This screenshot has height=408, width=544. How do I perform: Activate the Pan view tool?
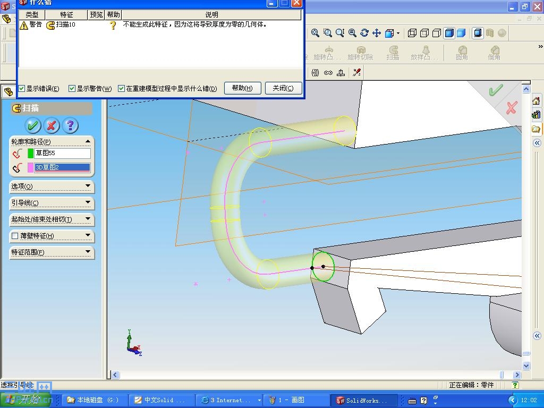tap(377, 33)
